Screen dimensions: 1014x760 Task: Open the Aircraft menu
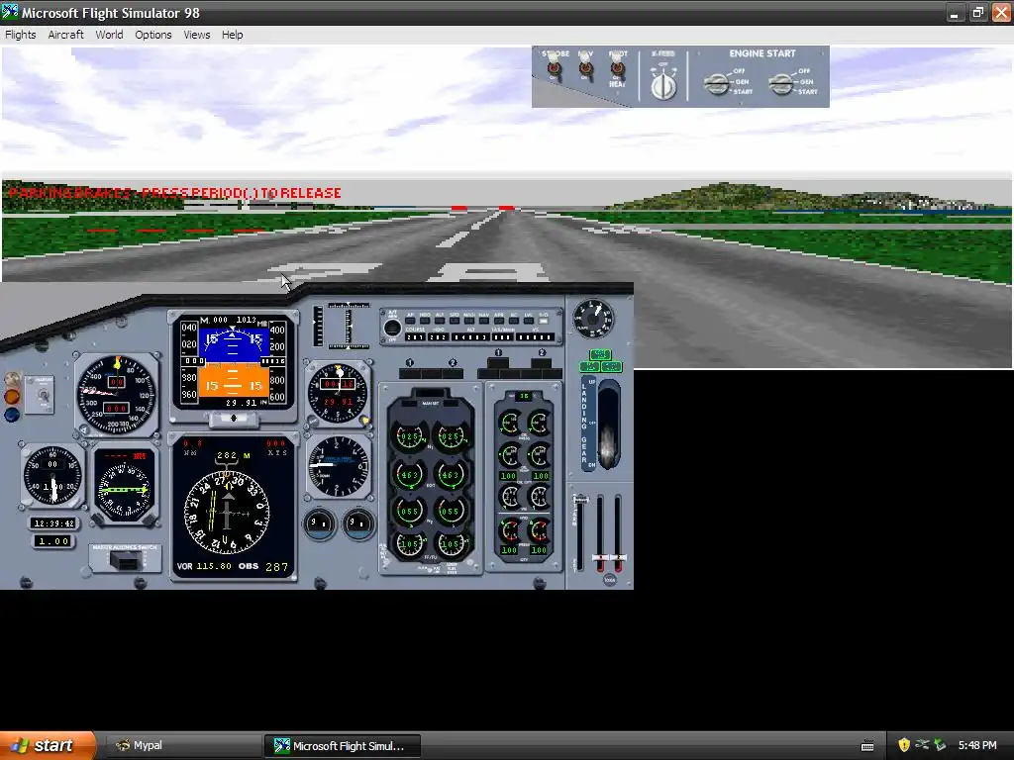click(66, 35)
